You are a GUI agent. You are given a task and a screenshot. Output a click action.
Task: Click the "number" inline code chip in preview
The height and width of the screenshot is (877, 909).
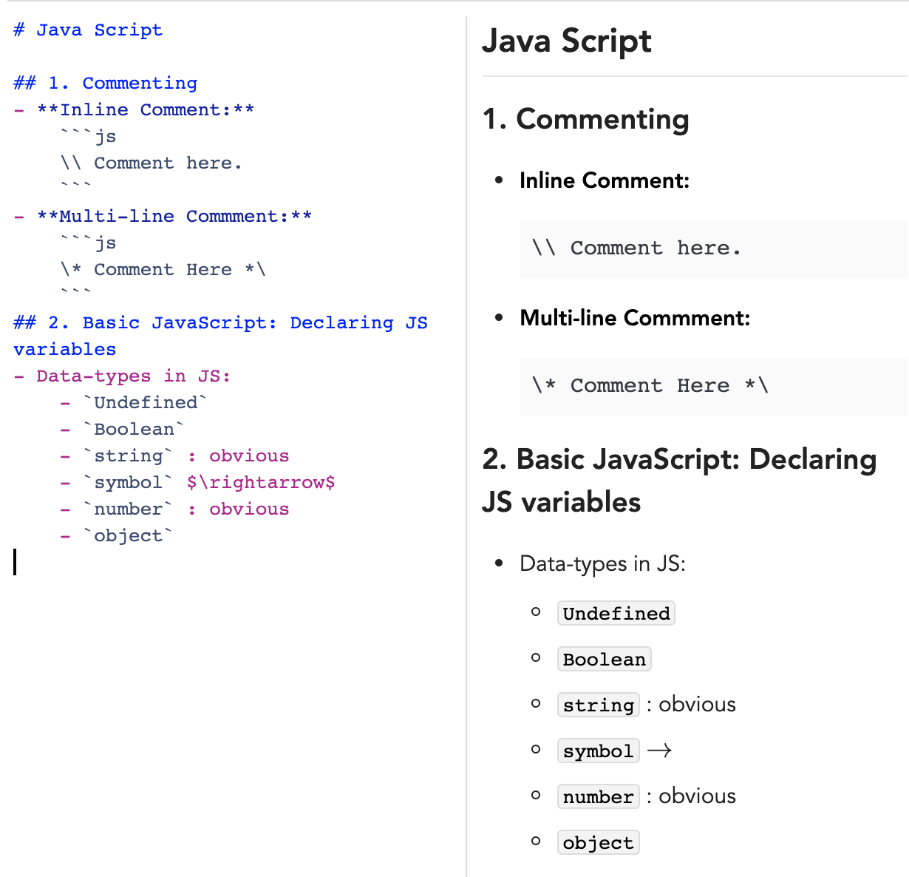598,796
